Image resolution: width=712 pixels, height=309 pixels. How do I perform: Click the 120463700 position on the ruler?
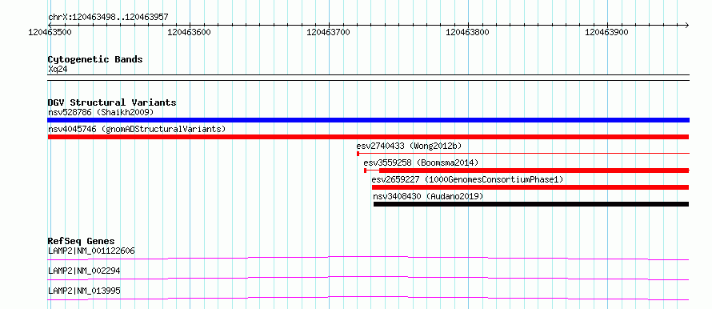point(329,32)
